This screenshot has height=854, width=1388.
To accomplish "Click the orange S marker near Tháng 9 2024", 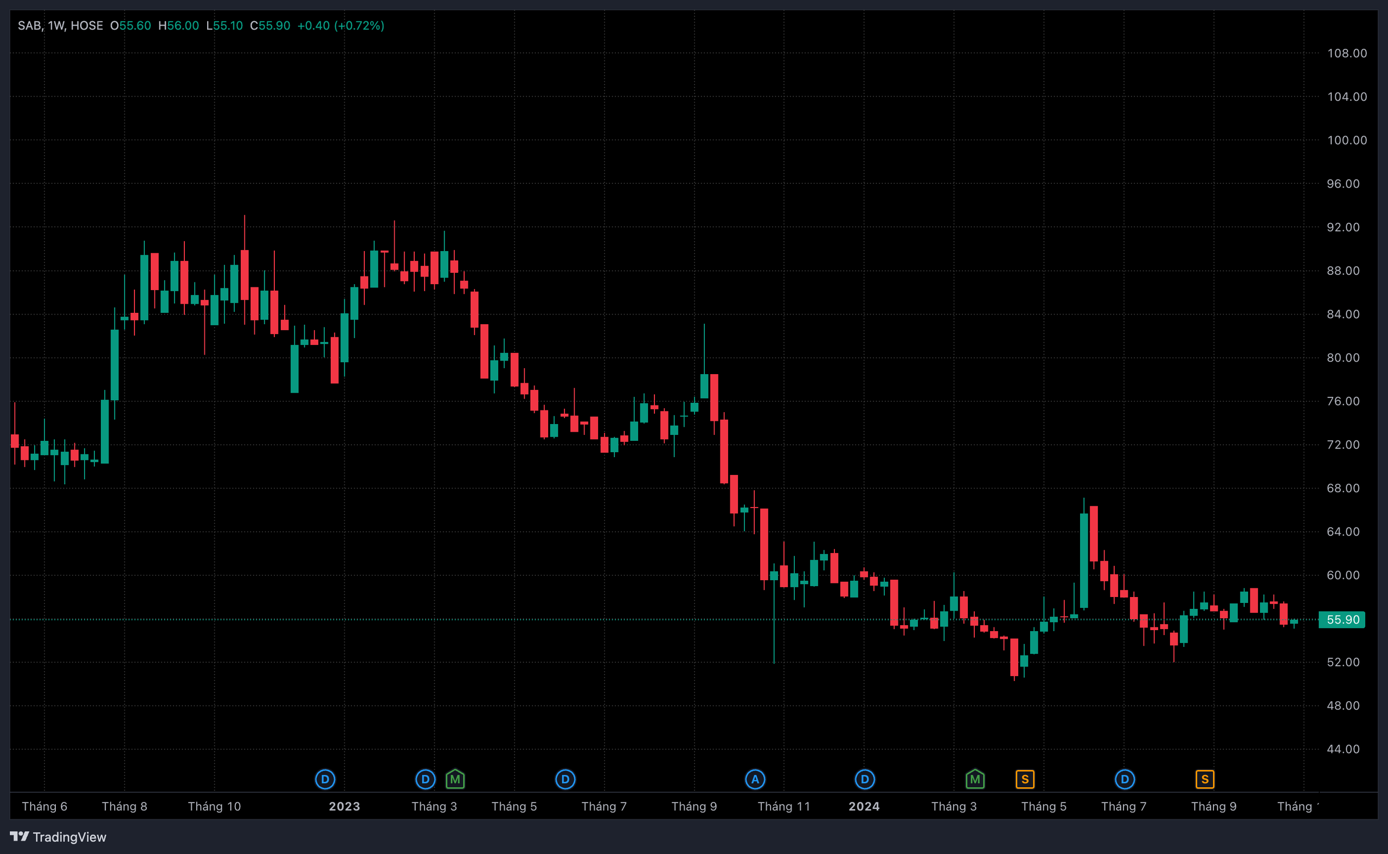I will tap(1205, 780).
